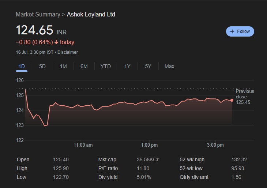Click the P/E ratio label

coord(108,168)
